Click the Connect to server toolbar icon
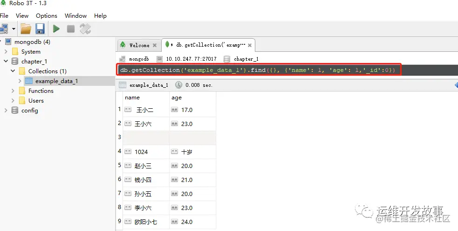This screenshot has height=231, width=458. click(4, 29)
